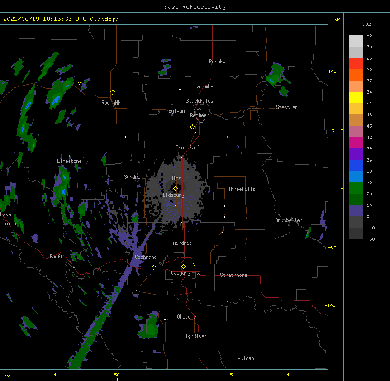Viewport: 390px width, 381px height.
Task: Click the white plus marker north of Drumheller
Action: (277, 170)
